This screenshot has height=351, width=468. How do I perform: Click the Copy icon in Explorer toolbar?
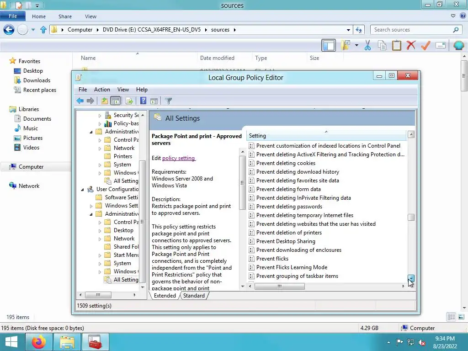coord(382,45)
